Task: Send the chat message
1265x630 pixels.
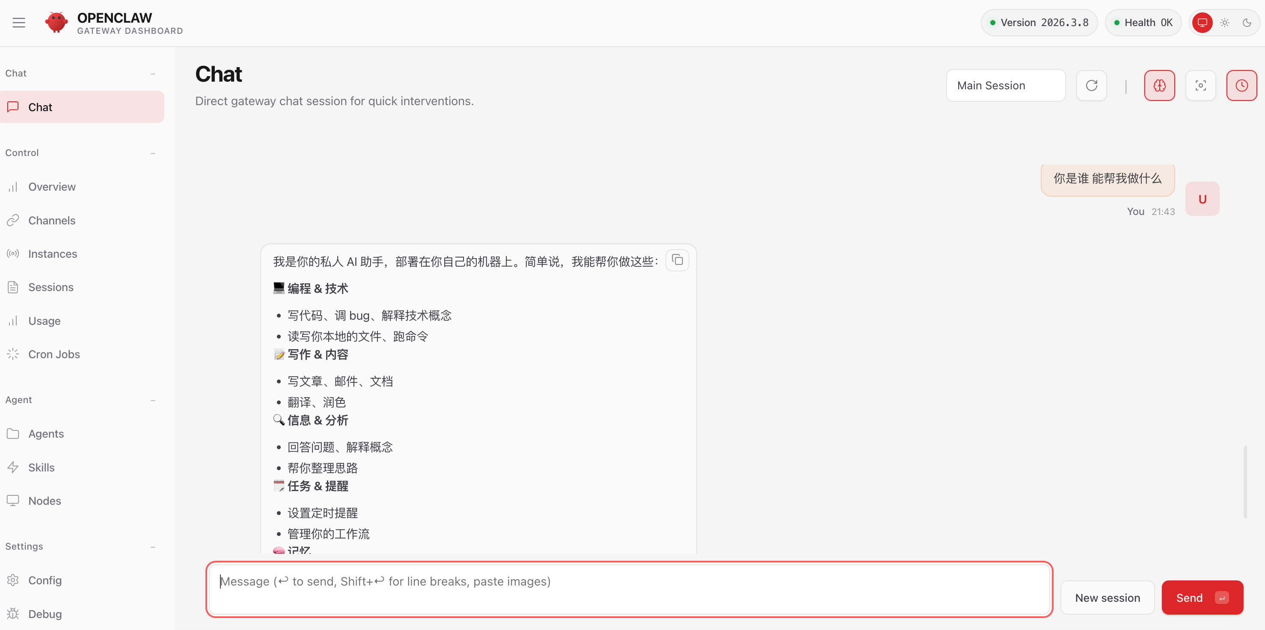Action: tap(1202, 597)
